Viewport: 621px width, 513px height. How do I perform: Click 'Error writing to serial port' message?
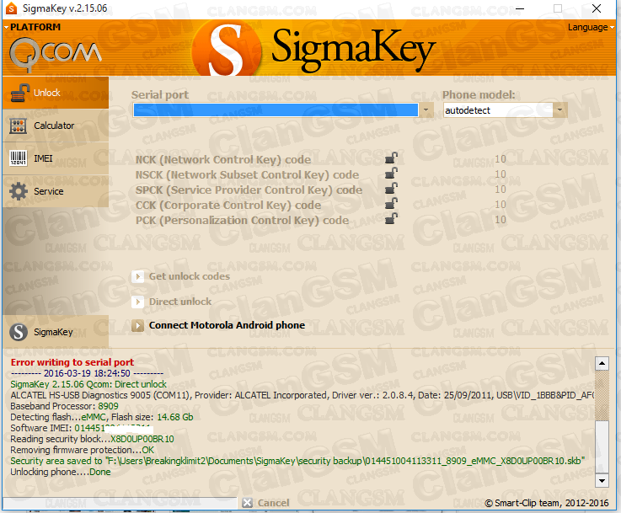coord(72,362)
